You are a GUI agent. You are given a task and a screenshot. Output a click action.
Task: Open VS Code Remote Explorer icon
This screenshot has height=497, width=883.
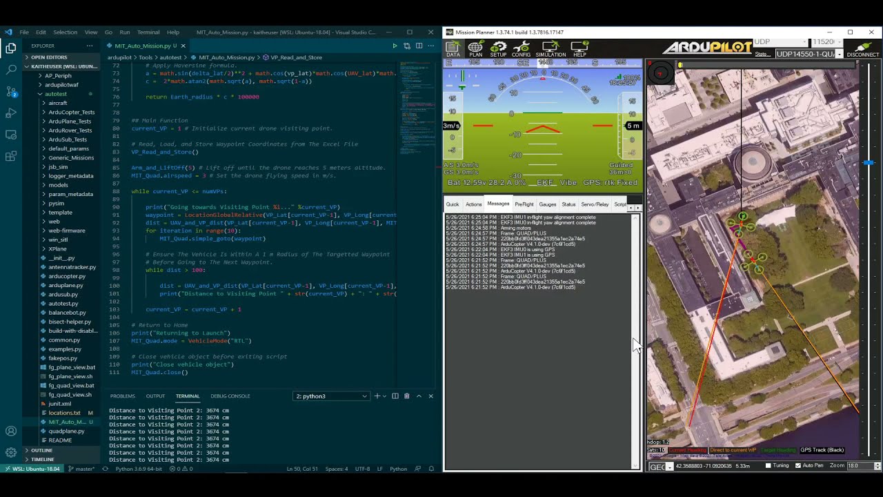[x=11, y=134]
